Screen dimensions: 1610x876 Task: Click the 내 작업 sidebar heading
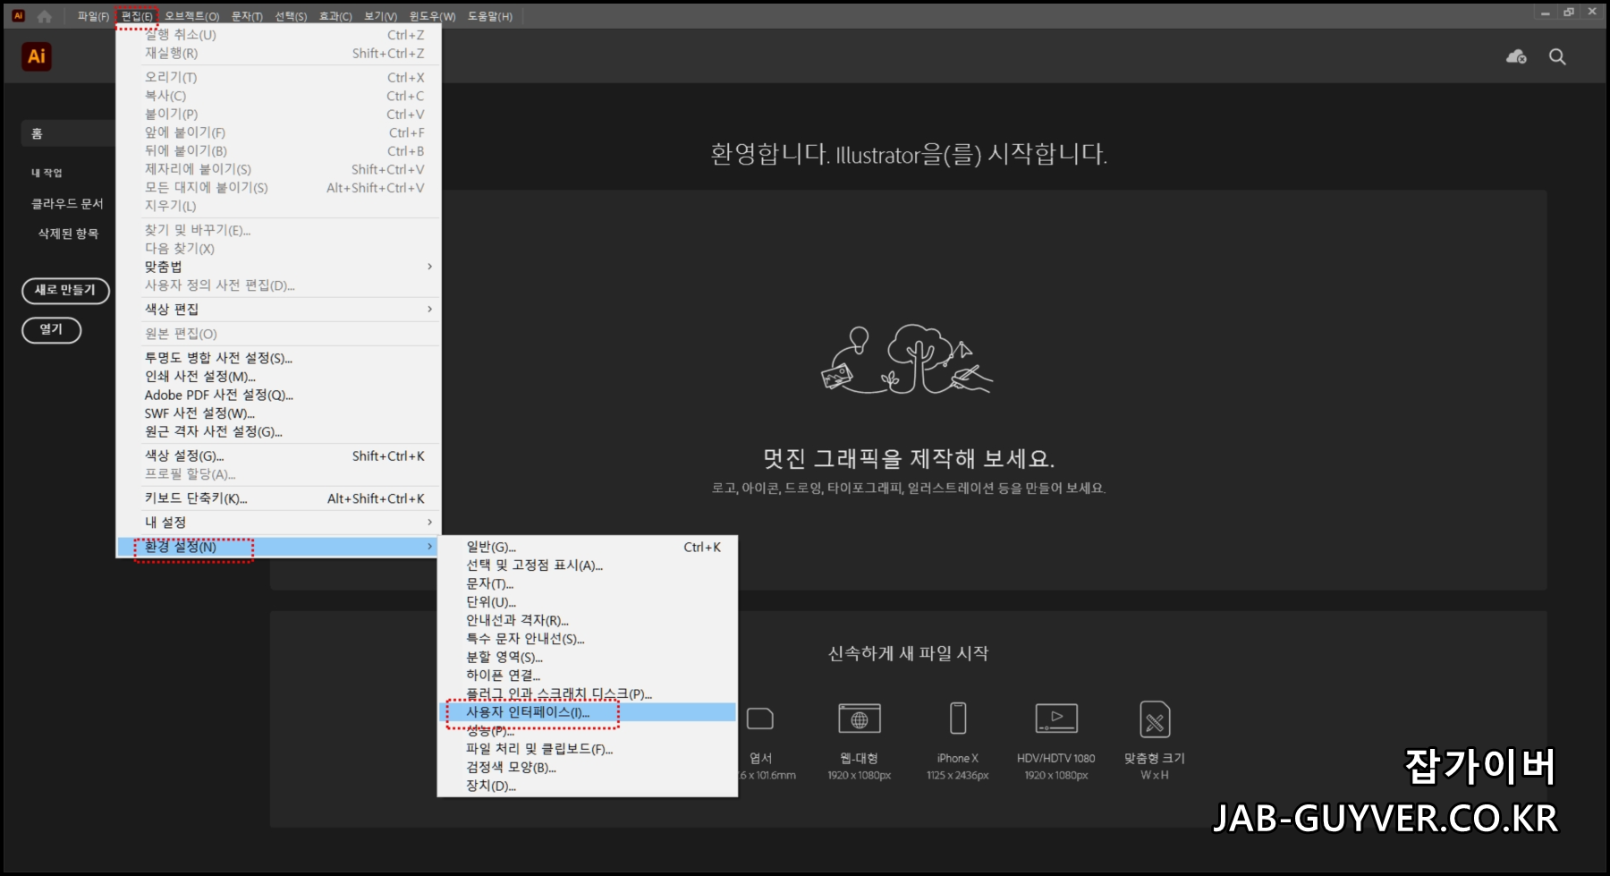click(47, 173)
